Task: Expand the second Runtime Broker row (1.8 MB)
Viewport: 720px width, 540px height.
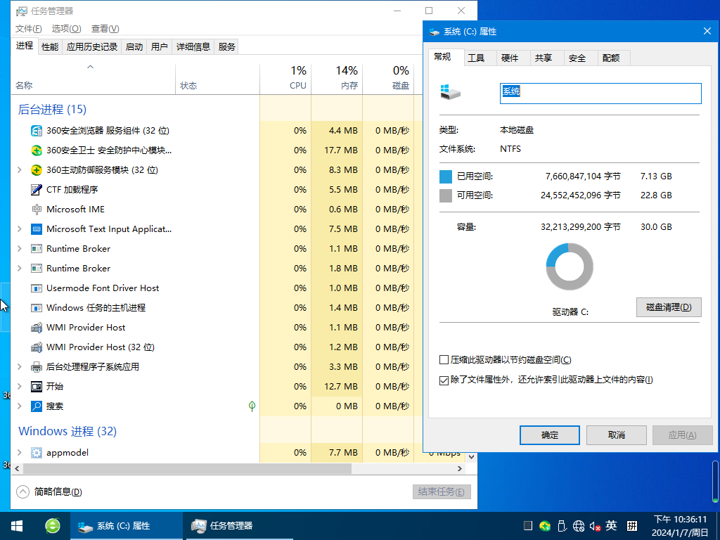Action: click(19, 269)
